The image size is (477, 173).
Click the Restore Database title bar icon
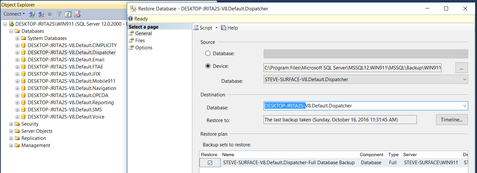[133, 9]
